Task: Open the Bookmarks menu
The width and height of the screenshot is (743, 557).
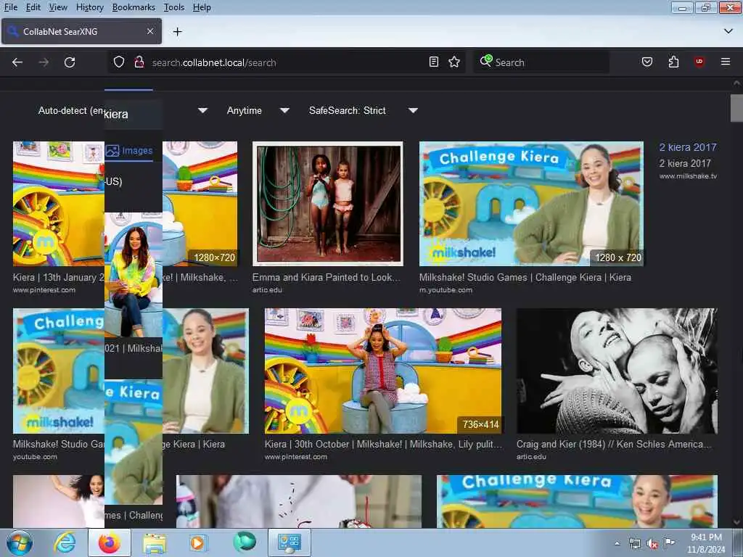Action: tap(134, 7)
